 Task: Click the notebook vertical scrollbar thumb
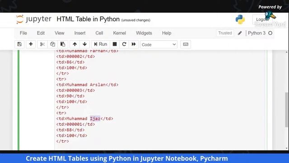click(286, 110)
